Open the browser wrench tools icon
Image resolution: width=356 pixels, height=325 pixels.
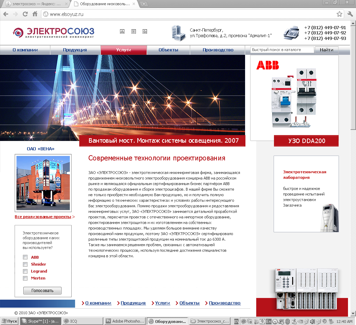pos(350,14)
